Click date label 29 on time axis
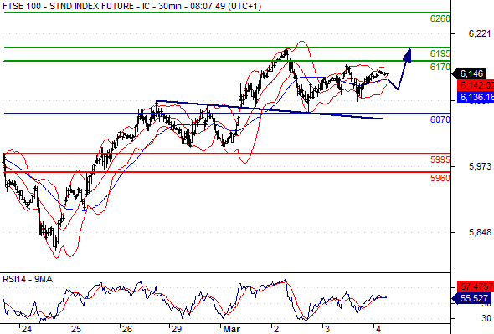This screenshot has width=494, height=334. tap(177, 329)
